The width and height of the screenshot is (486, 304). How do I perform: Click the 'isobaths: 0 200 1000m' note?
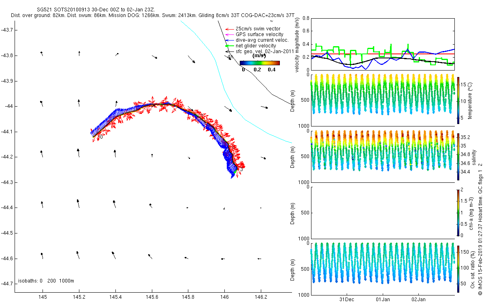(x=46, y=280)
